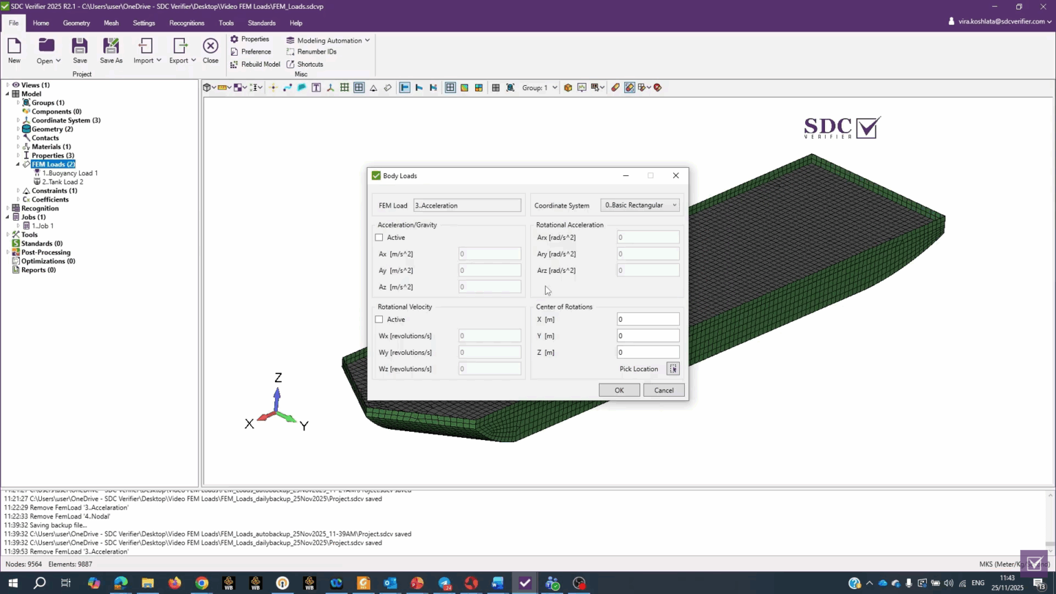Click Rebuild Model

255,64
